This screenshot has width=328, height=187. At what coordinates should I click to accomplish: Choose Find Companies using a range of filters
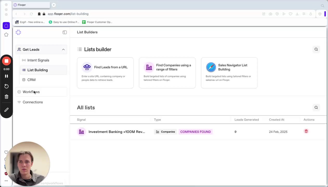coord(167,73)
